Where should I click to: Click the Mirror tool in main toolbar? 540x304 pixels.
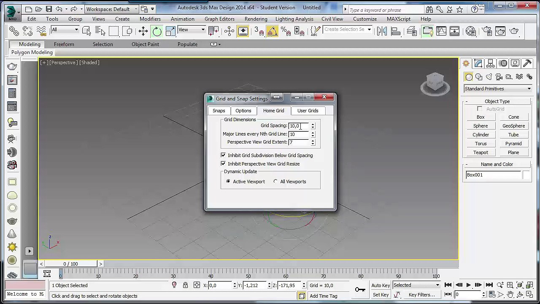point(382,31)
